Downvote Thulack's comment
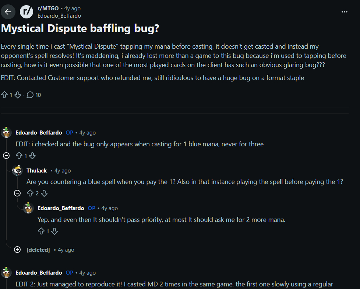The image size is (360, 289). 44,193
